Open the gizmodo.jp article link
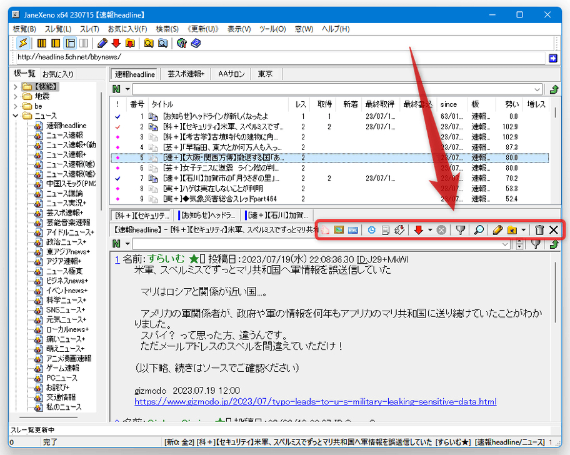 pos(316,402)
